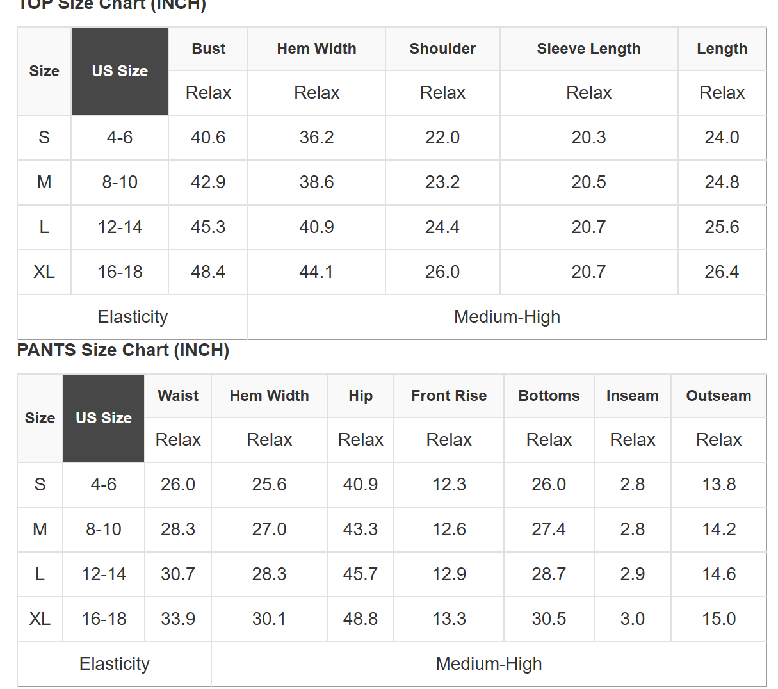Click the 16-18 US size cell in the pants chart
The width and height of the screenshot is (778, 689).
[104, 619]
